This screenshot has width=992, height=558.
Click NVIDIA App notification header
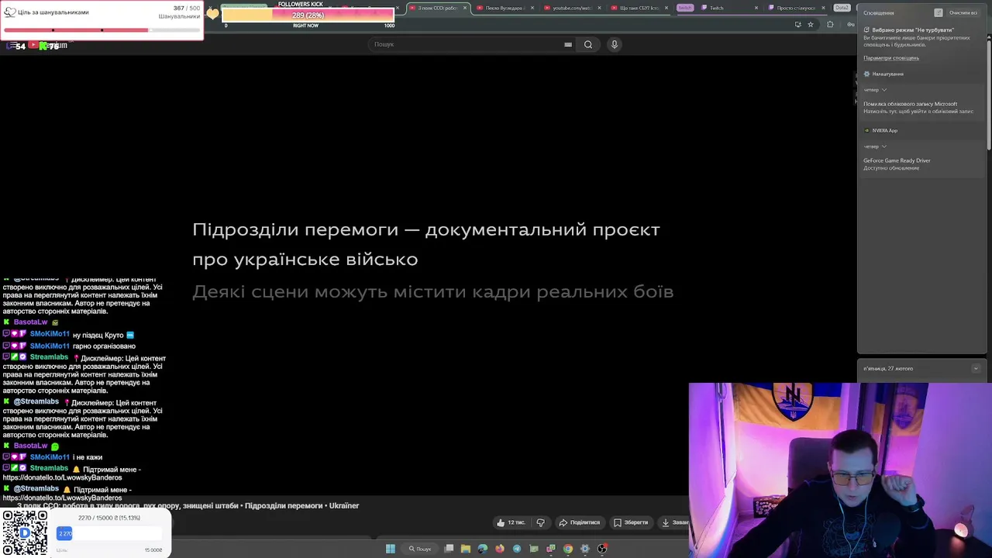pyautogui.click(x=880, y=130)
